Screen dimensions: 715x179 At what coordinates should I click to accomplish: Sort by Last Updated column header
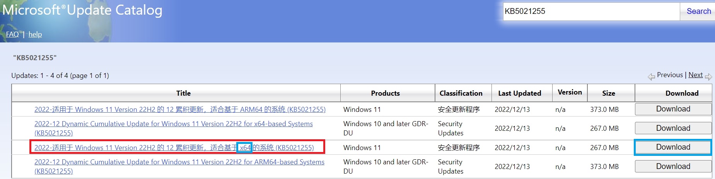pyautogui.click(x=519, y=93)
